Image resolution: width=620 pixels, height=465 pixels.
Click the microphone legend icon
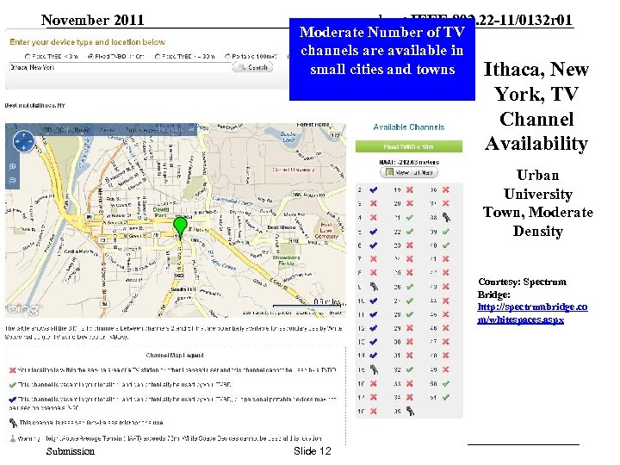pos(13,423)
